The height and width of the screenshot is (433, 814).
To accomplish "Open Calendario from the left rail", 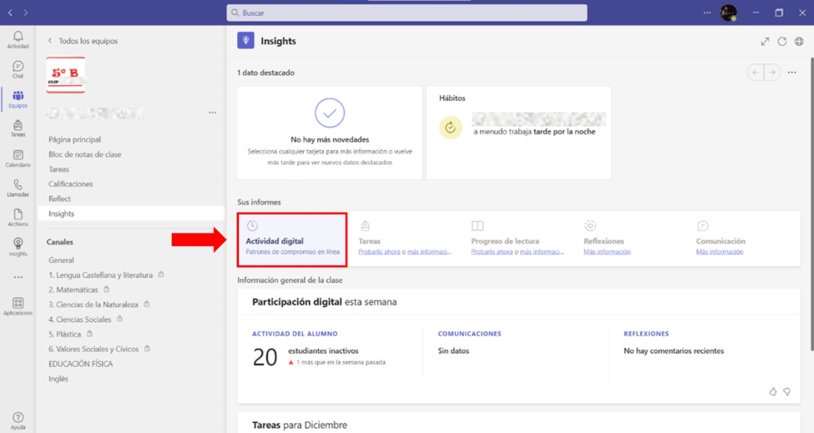I will click(x=18, y=159).
